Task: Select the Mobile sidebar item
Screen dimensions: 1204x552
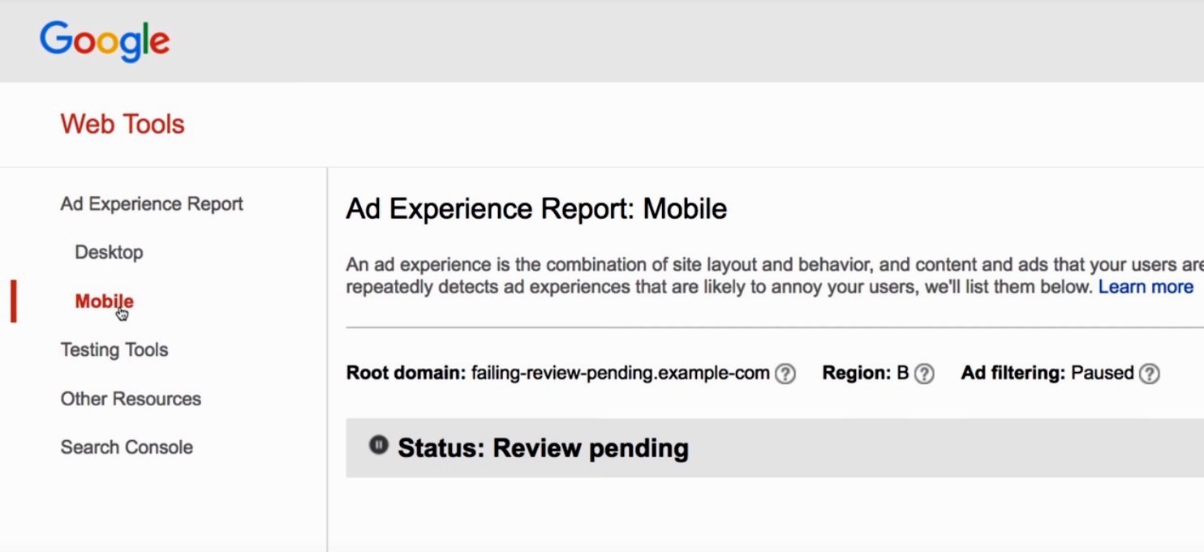Action: pos(104,302)
